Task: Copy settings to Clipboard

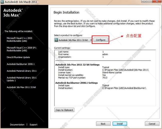Action: [64, 110]
